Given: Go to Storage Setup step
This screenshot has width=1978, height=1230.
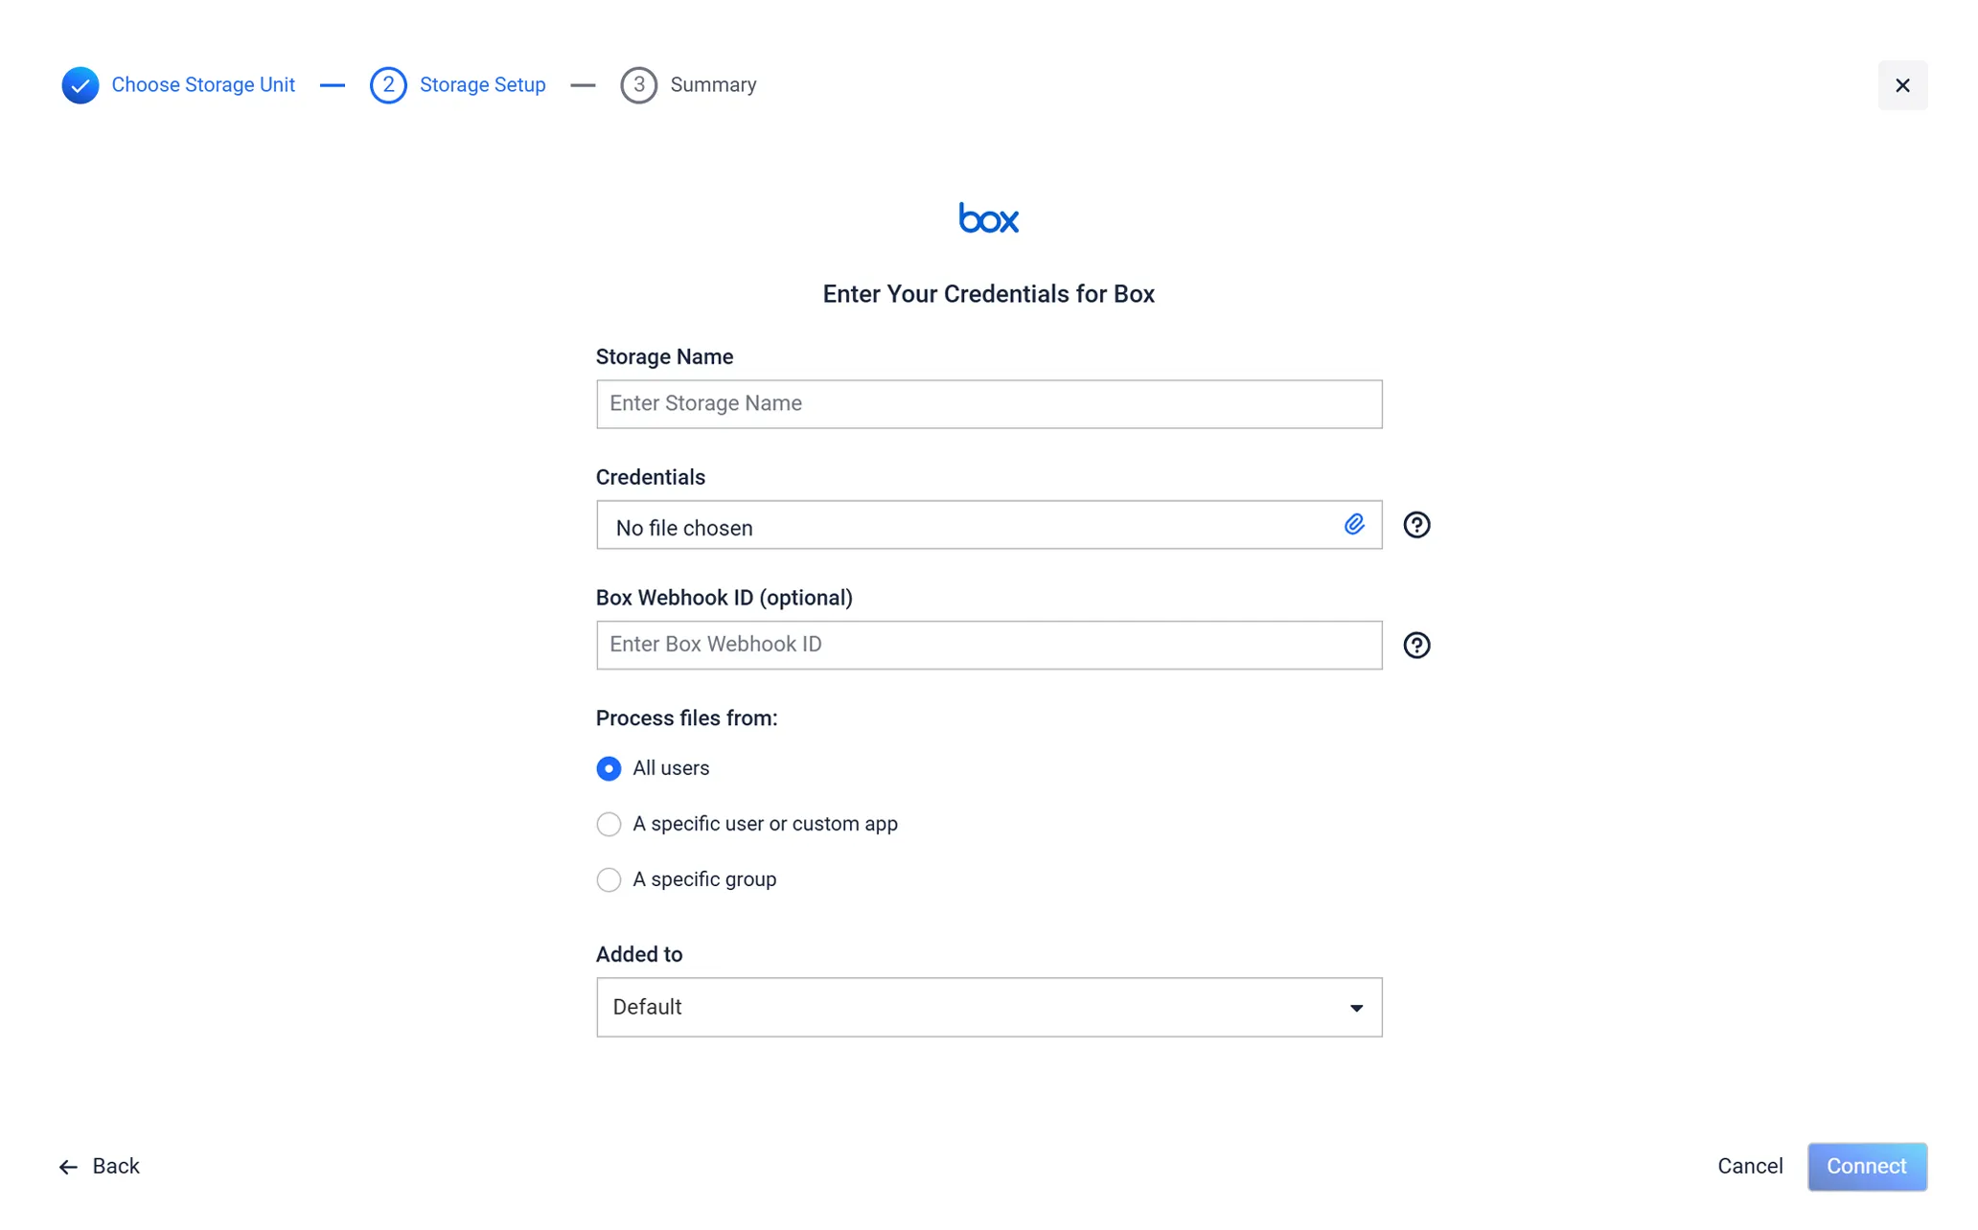Looking at the screenshot, I should [483, 85].
